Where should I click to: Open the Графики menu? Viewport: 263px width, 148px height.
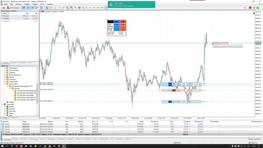click(27, 4)
